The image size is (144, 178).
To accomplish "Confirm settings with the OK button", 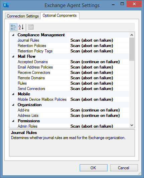I will [93, 168].
